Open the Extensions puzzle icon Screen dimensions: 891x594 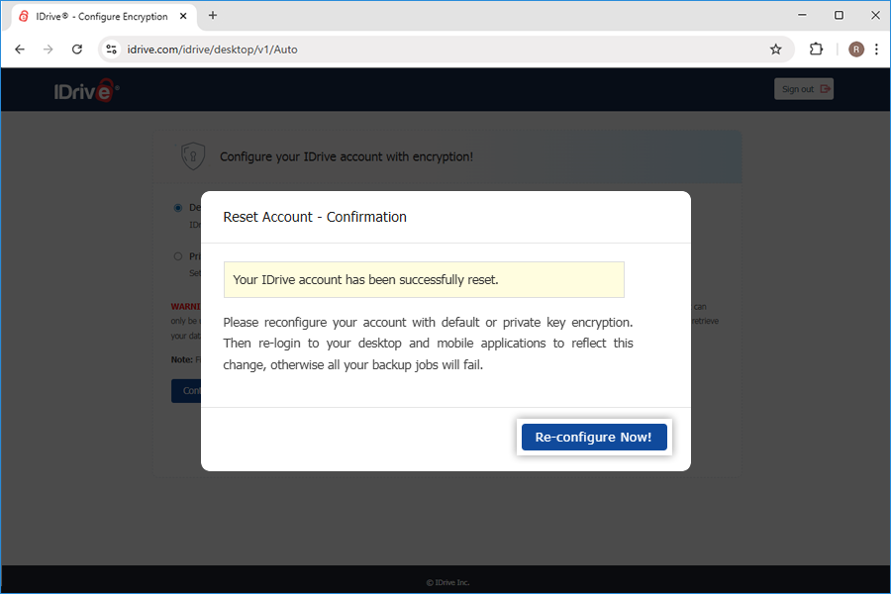pos(816,49)
